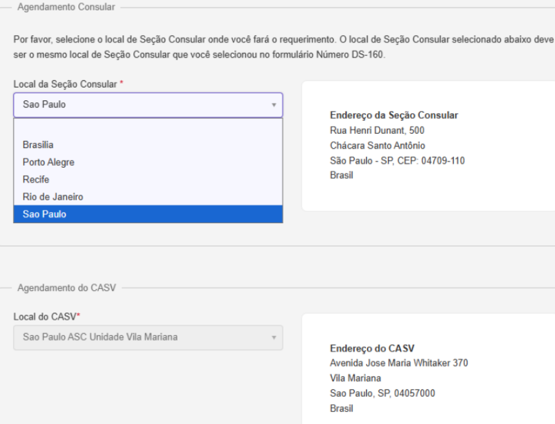Click the Local da Seção Consular combo box
Viewport: 555px width, 424px height.
tap(142, 105)
